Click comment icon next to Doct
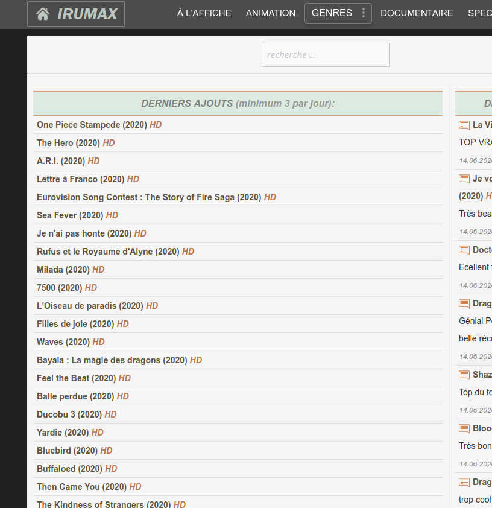Viewport: 492px width, 508px height. click(x=464, y=250)
